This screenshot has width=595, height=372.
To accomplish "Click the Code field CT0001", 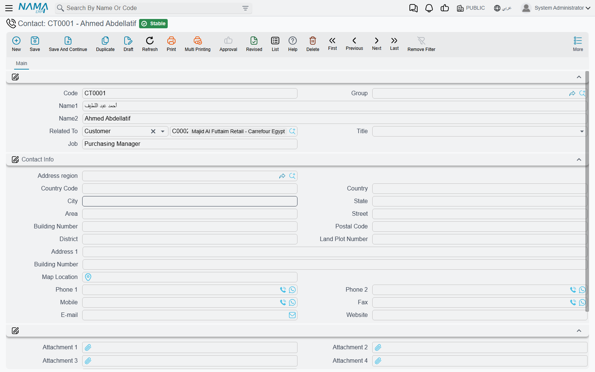I will click(190, 93).
